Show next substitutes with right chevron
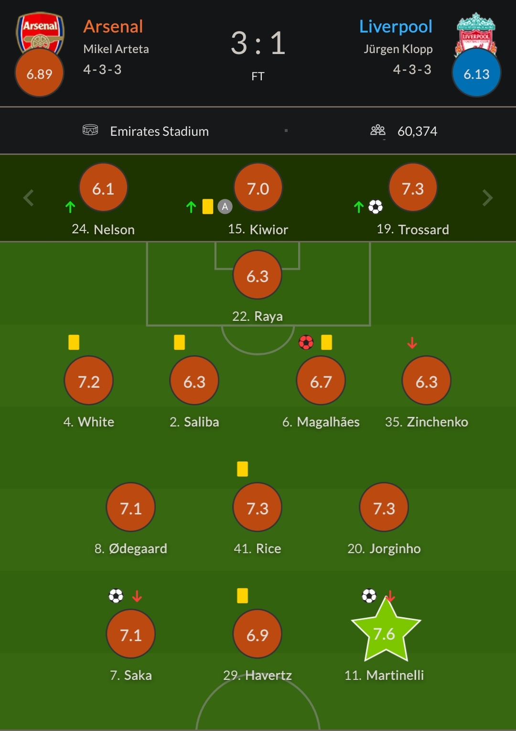Viewport: 516px width, 731px height. 487,197
